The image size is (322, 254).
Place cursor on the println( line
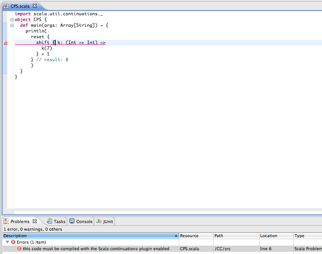(x=36, y=31)
